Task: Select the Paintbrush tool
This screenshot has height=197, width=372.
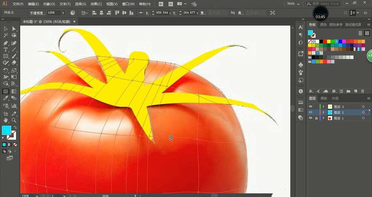Action: pyautogui.click(x=14, y=56)
